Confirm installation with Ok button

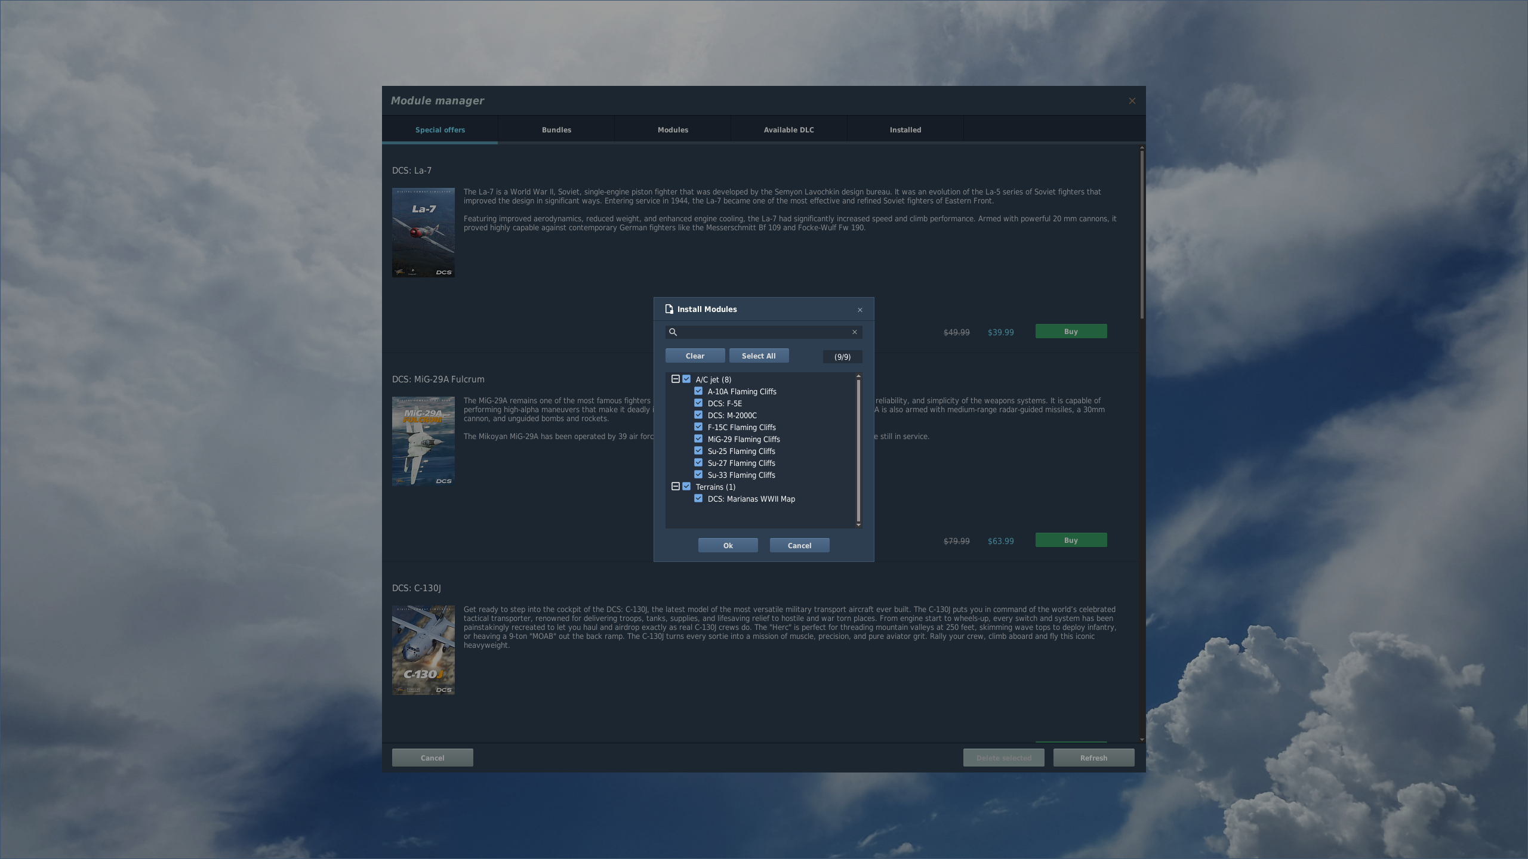[x=728, y=545]
